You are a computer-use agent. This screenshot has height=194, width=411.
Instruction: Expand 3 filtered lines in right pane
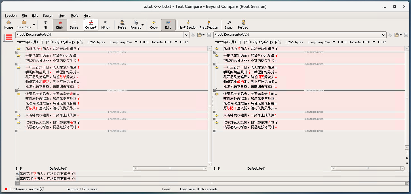[x=215, y=64]
